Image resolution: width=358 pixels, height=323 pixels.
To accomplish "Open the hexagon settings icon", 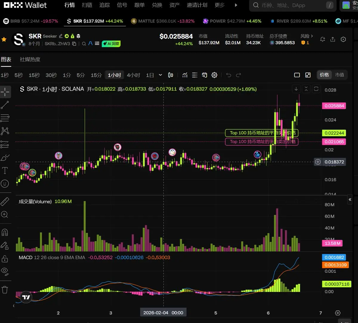I will coord(343,39).
